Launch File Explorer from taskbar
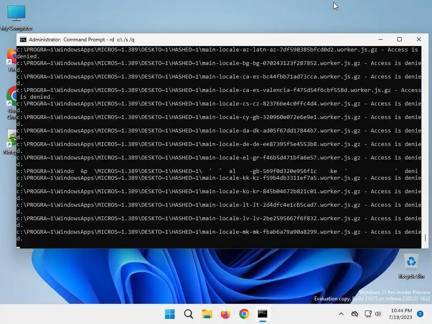 click(x=207, y=314)
